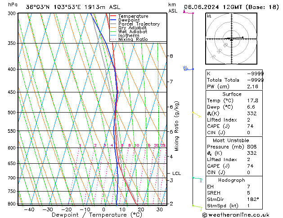Click the 'Surface' section heading
This screenshot has width=283, height=218.
coord(232,94)
